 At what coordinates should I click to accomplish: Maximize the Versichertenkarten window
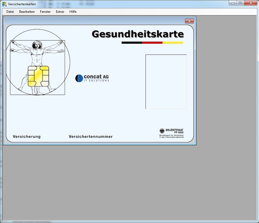click(x=240, y=3)
